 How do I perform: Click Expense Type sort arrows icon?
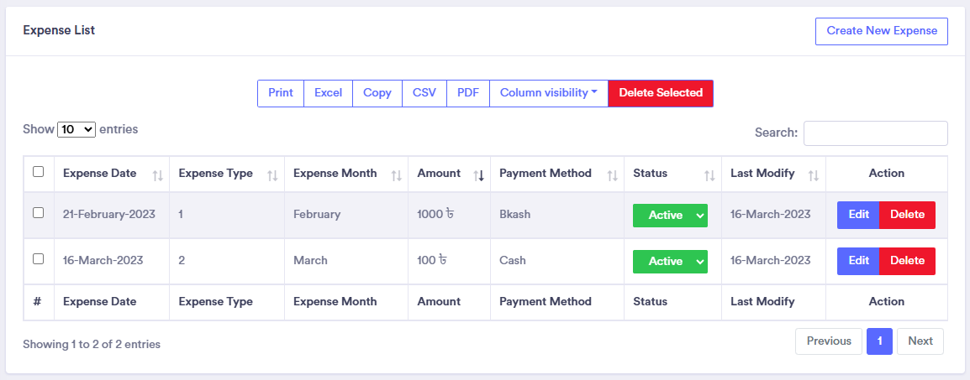(272, 174)
